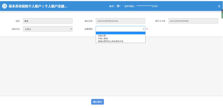Click the red required asterisk
This screenshot has width=223, height=108.
(x=147, y=29)
